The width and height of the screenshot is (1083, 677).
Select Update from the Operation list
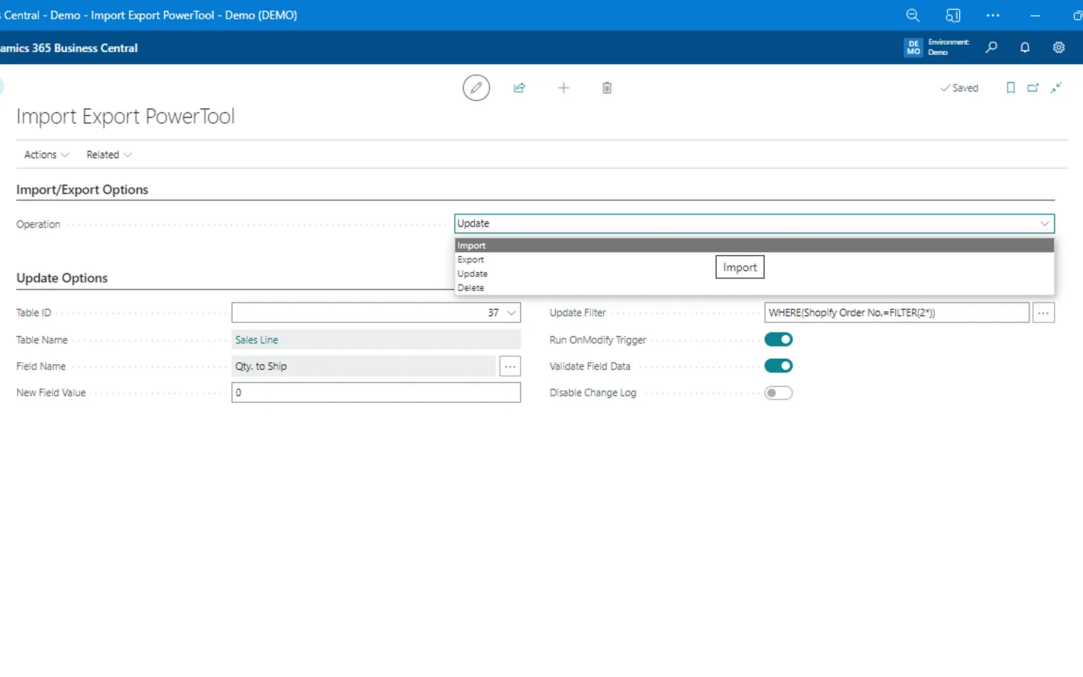tap(754, 274)
